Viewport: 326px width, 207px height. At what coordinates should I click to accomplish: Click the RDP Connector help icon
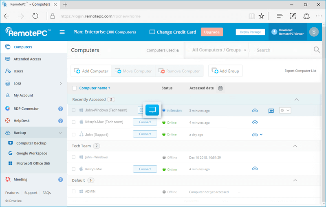(x=61, y=109)
